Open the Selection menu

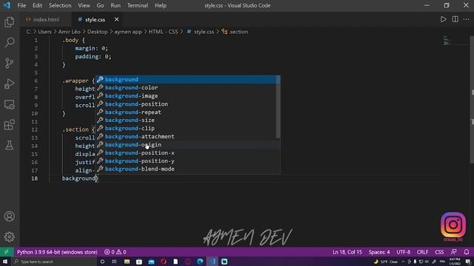pos(60,5)
